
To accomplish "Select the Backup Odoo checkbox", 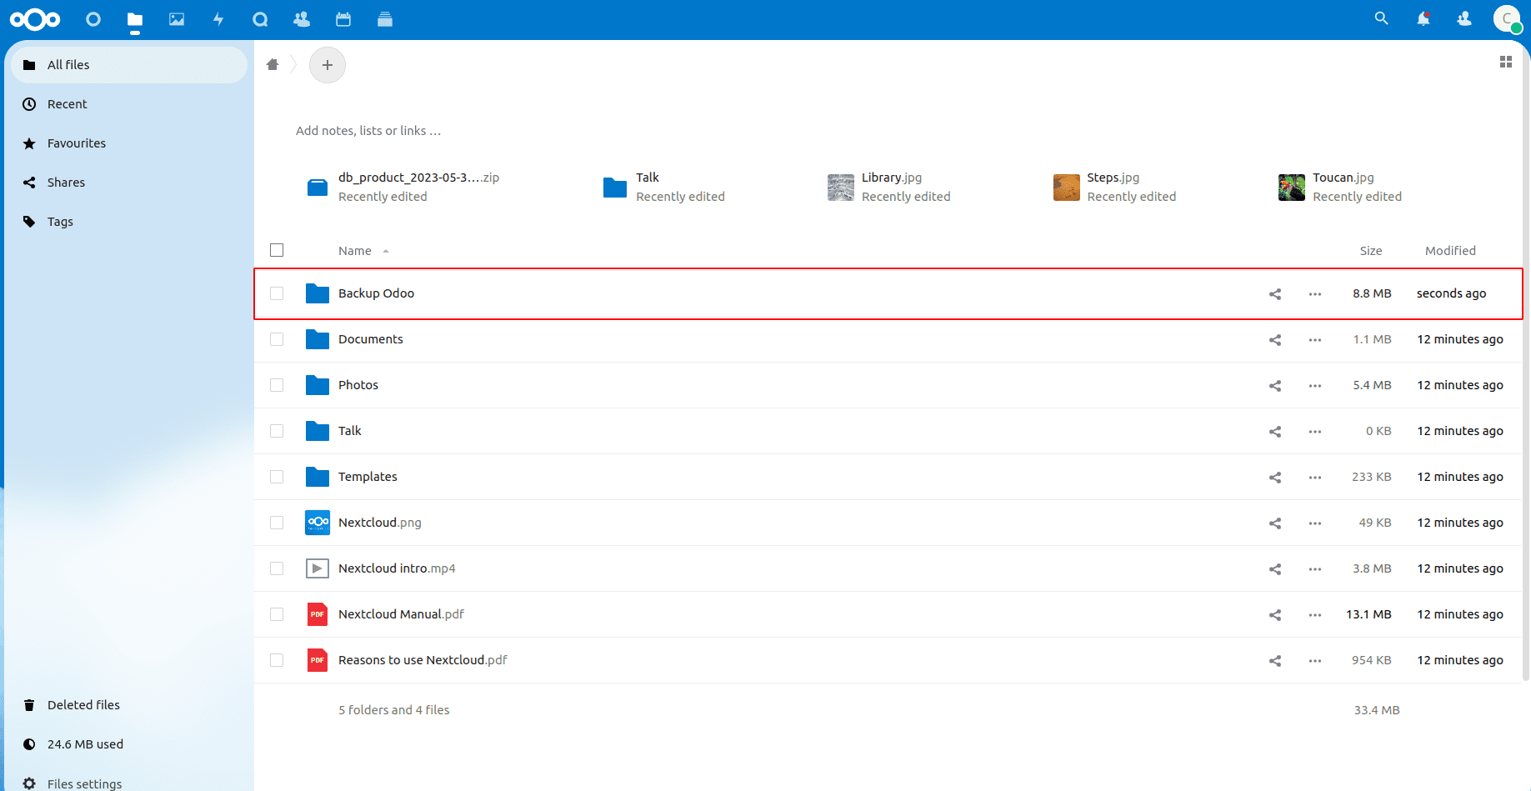I will coord(277,293).
